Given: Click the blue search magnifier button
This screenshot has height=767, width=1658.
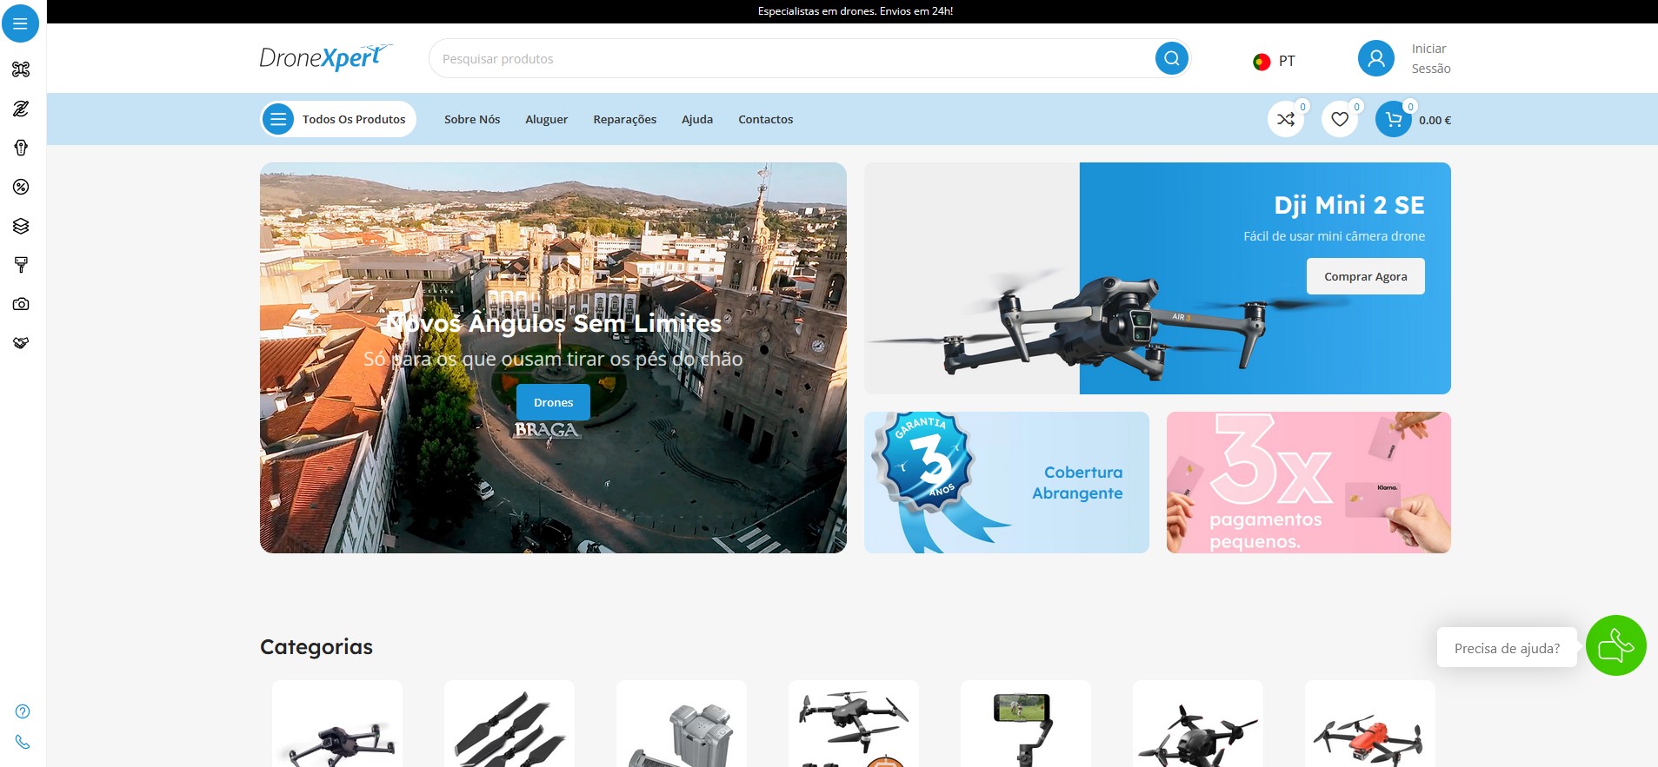Looking at the screenshot, I should click(1171, 58).
